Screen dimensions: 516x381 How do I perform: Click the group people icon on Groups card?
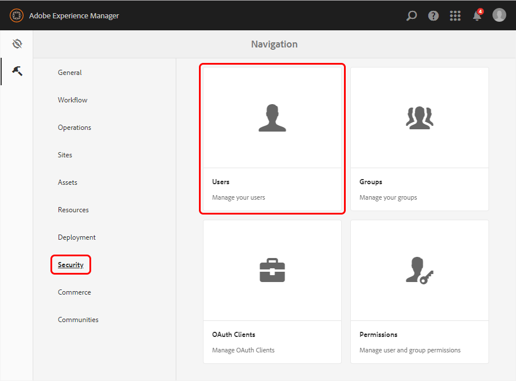pos(420,118)
